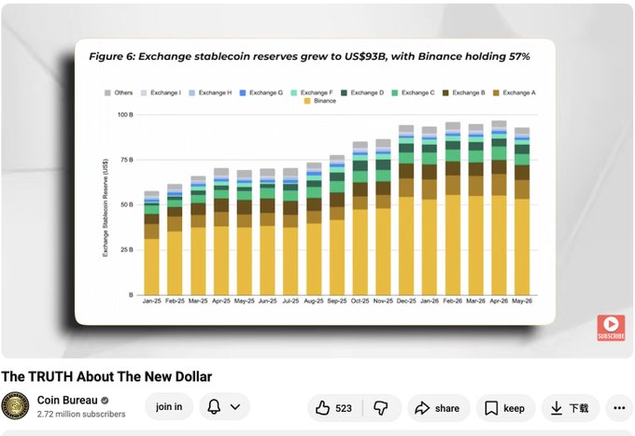Open the three-dot more actions menu

click(619, 408)
